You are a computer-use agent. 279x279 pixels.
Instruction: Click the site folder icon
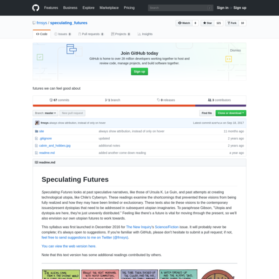tap(36, 131)
